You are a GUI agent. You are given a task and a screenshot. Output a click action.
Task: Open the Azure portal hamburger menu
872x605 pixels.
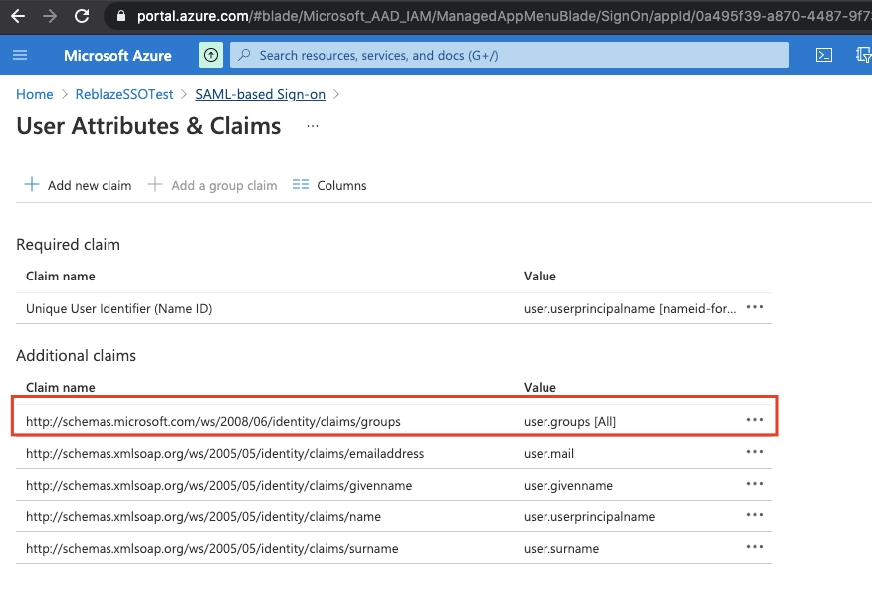tap(20, 55)
